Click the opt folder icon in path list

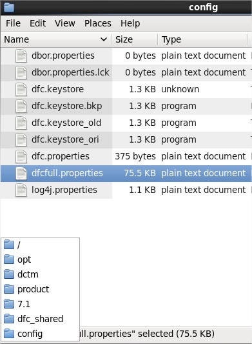9,259
